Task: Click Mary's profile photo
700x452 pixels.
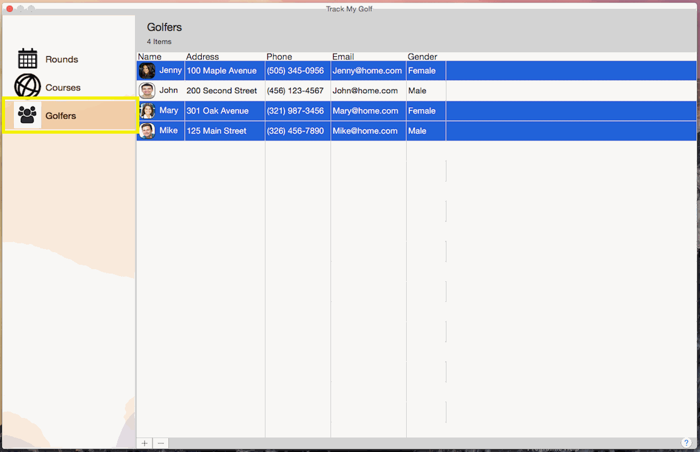Action: tap(147, 111)
